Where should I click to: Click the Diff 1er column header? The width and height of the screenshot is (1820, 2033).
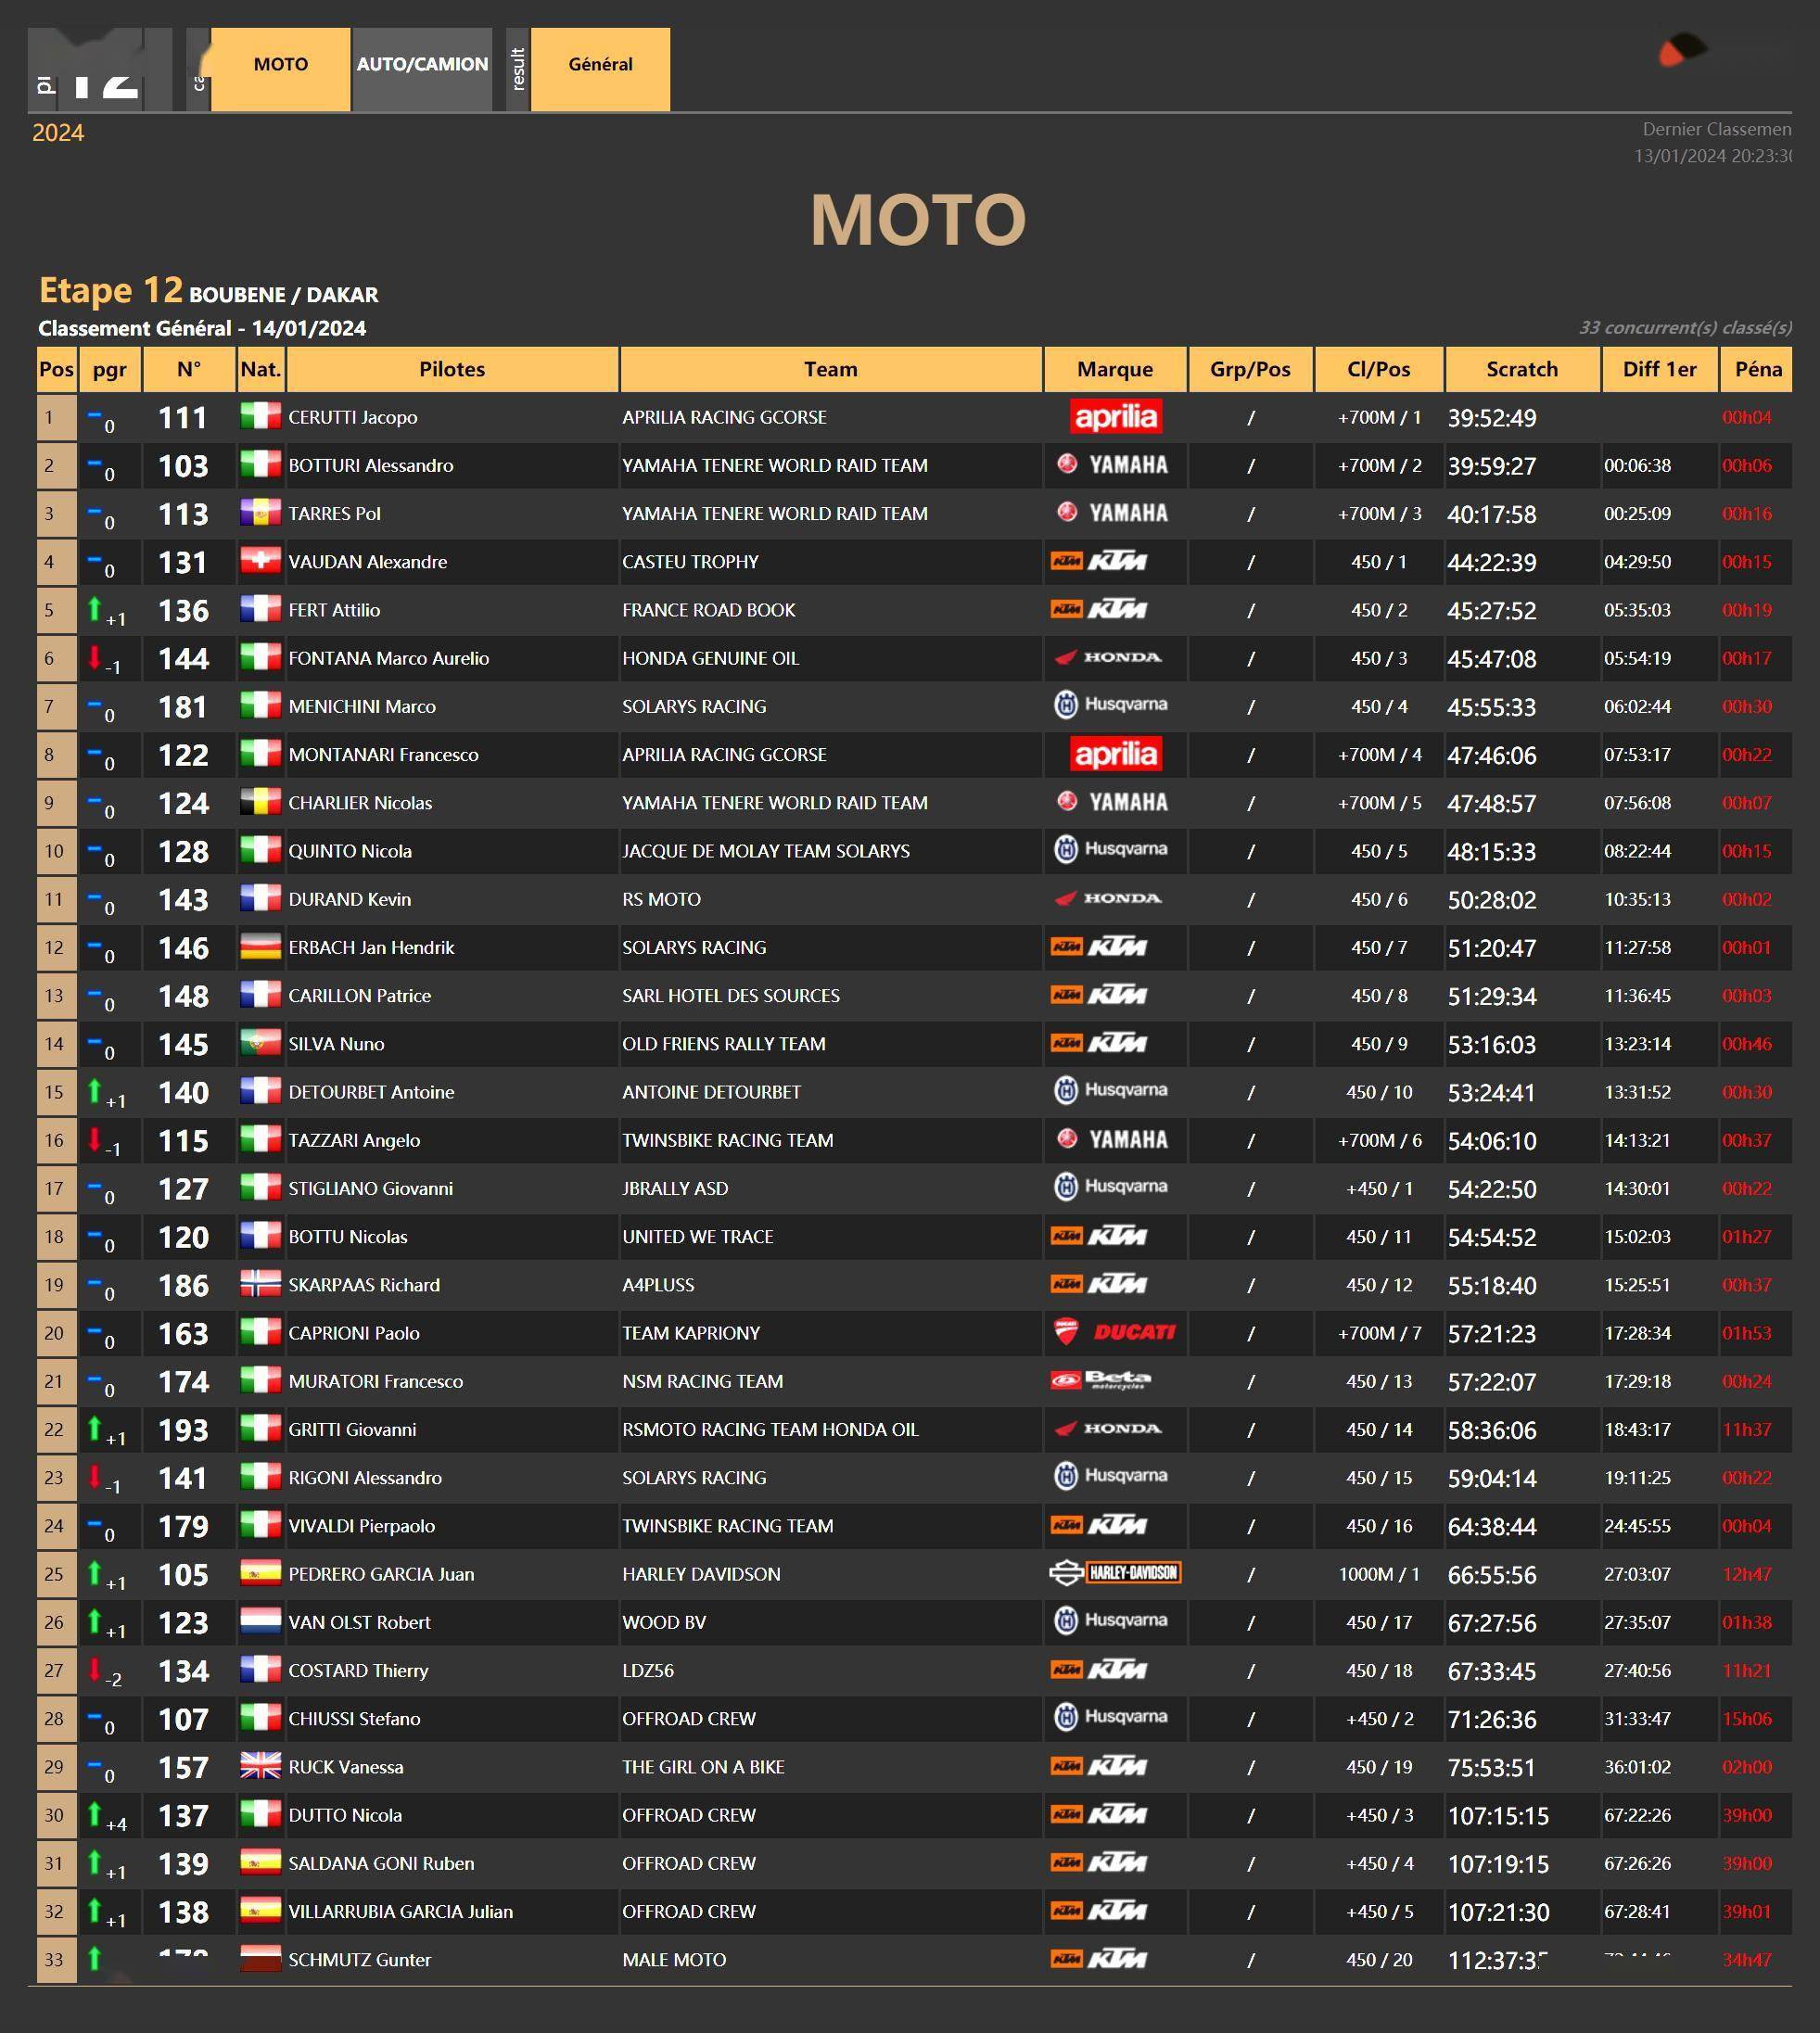point(1659,369)
